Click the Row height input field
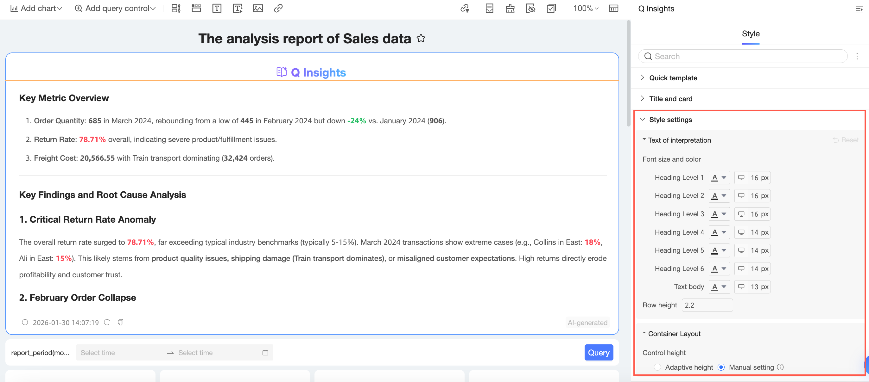This screenshot has height=382, width=869. coord(707,305)
